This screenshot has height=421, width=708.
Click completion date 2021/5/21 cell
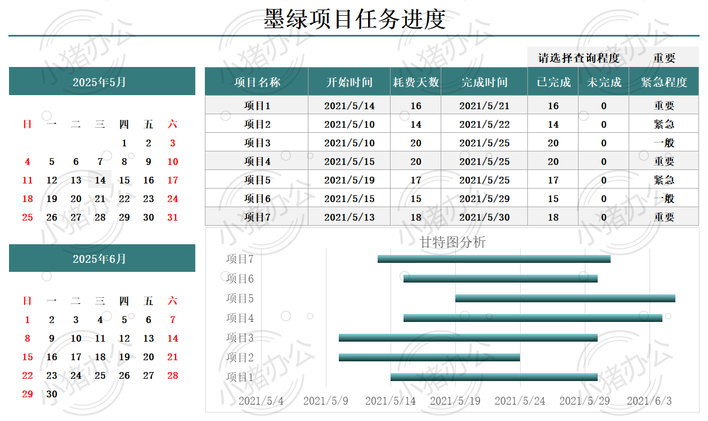click(484, 105)
